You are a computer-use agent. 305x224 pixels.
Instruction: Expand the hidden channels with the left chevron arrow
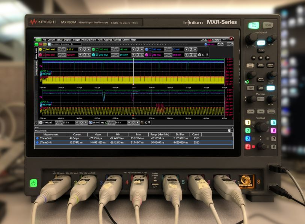tap(203, 55)
